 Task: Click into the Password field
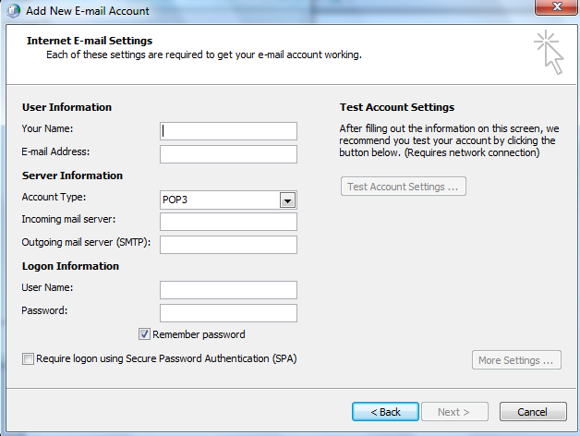228,313
